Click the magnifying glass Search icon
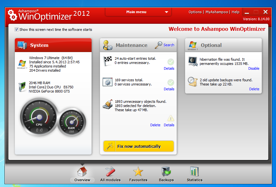276x187 pixels. point(158,45)
